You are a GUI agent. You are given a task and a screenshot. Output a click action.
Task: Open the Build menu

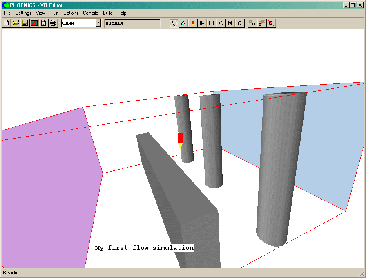[x=108, y=13]
